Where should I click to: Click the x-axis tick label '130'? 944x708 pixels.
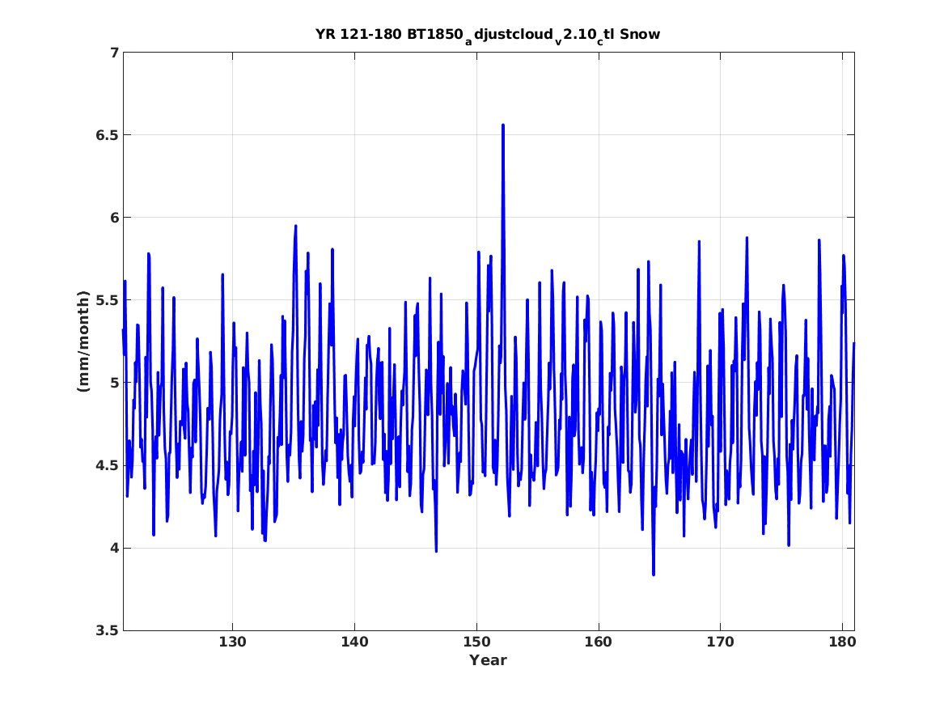(x=232, y=642)
